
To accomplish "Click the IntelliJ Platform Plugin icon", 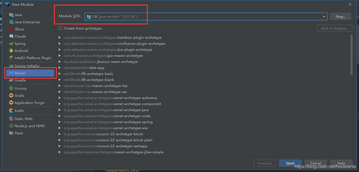I will coord(11,58).
